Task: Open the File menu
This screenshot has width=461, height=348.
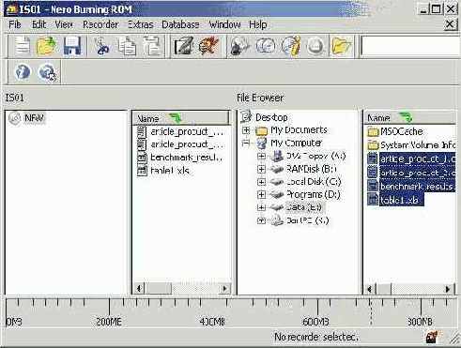Action: [x=15, y=24]
